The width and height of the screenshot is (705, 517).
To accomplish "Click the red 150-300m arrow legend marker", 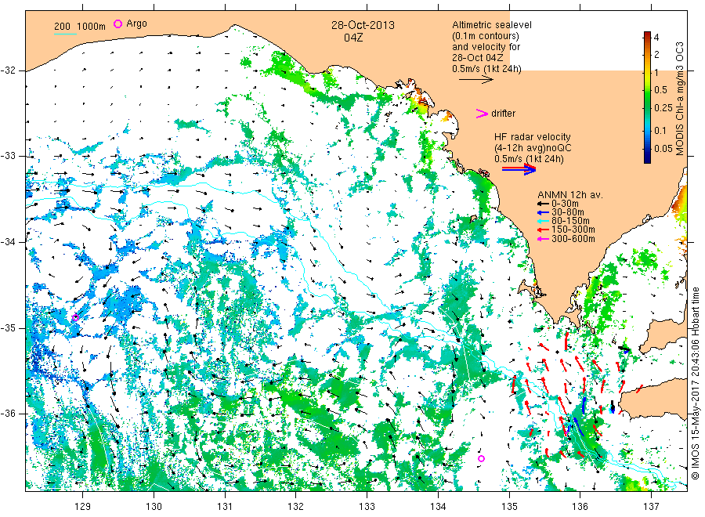I will click(x=543, y=230).
